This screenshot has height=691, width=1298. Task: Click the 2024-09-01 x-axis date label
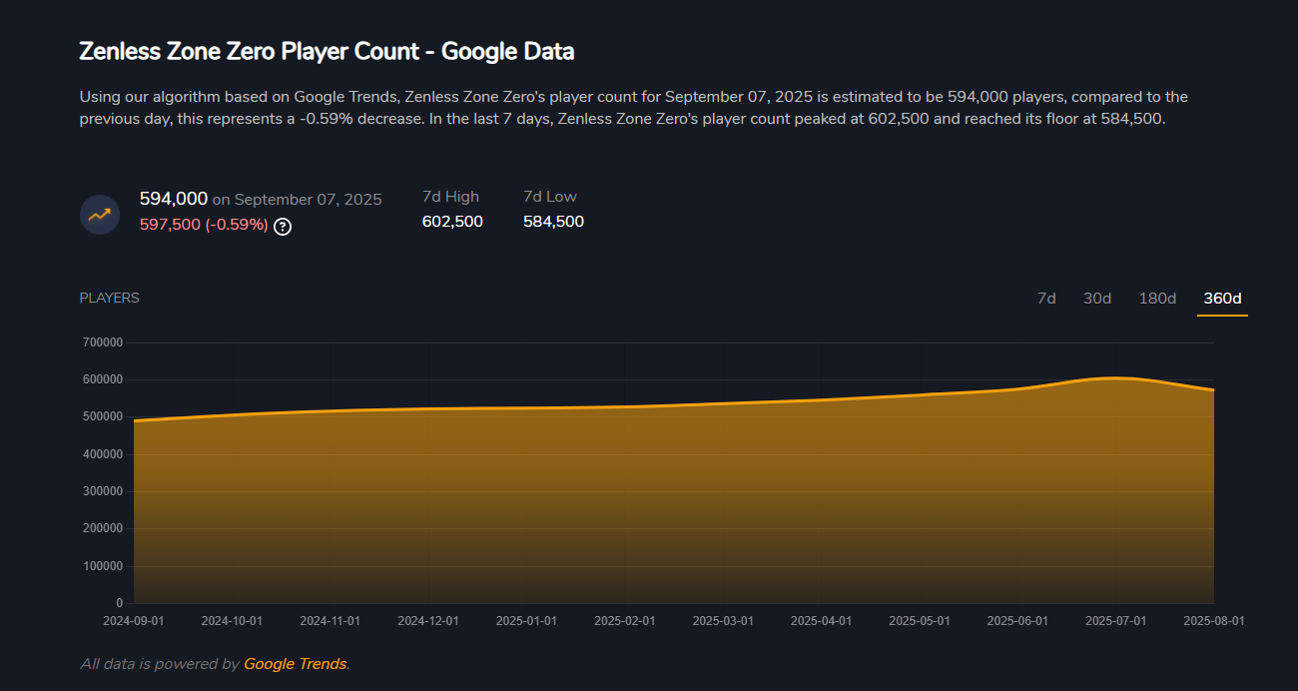click(134, 620)
